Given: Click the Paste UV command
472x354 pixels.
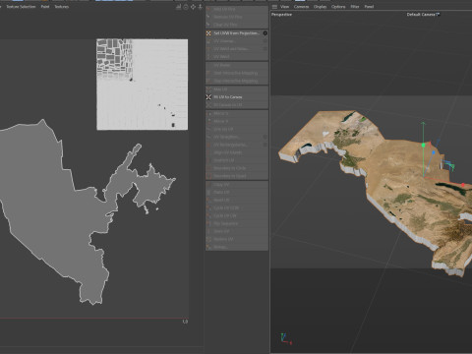Looking at the screenshot, I should (237, 192).
